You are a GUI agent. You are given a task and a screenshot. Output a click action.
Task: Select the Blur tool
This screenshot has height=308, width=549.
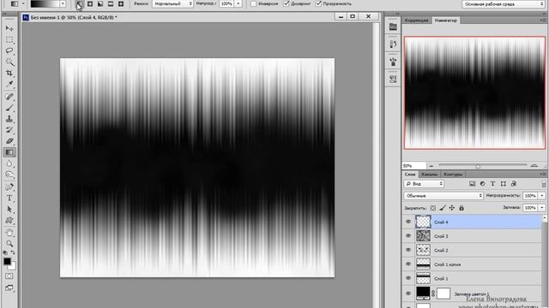coord(9,163)
